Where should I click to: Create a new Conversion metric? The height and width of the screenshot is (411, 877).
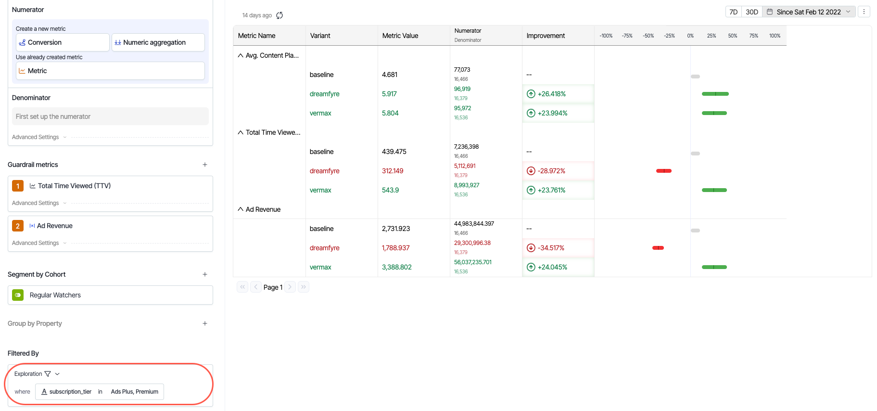[63, 42]
